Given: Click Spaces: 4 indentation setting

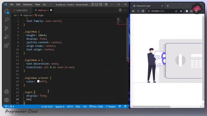Looking at the screenshot, I should [x=60, y=107].
